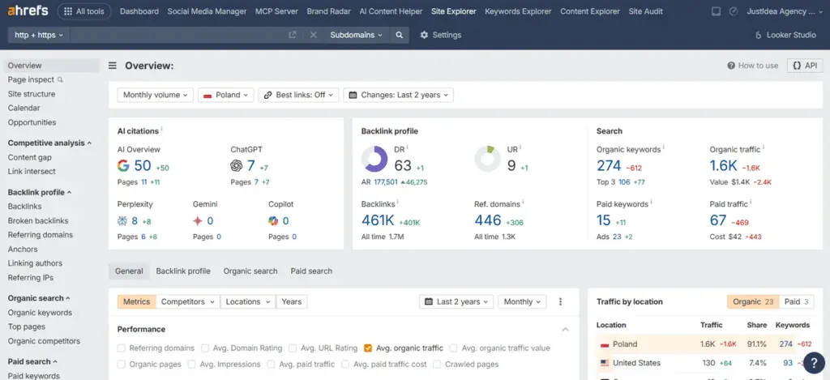Image resolution: width=830 pixels, height=380 pixels.
Task: Open Site Audit in top menu
Action: [x=645, y=11]
